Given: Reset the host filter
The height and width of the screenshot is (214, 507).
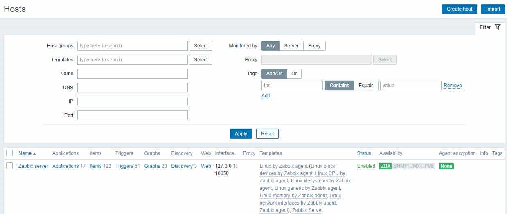Looking at the screenshot, I should pos(267,134).
